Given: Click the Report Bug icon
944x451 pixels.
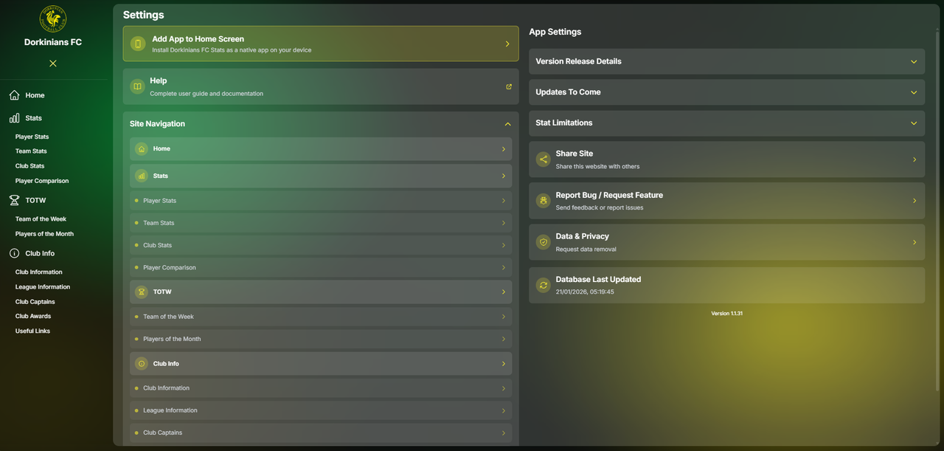Looking at the screenshot, I should (x=544, y=201).
